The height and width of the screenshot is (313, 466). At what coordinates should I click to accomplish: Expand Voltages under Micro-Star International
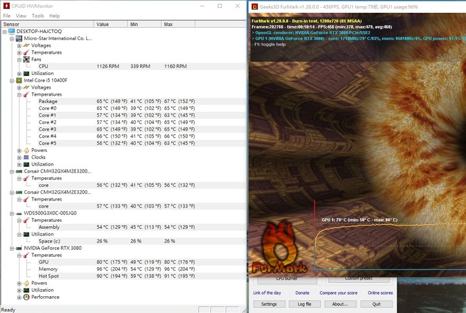19,45
